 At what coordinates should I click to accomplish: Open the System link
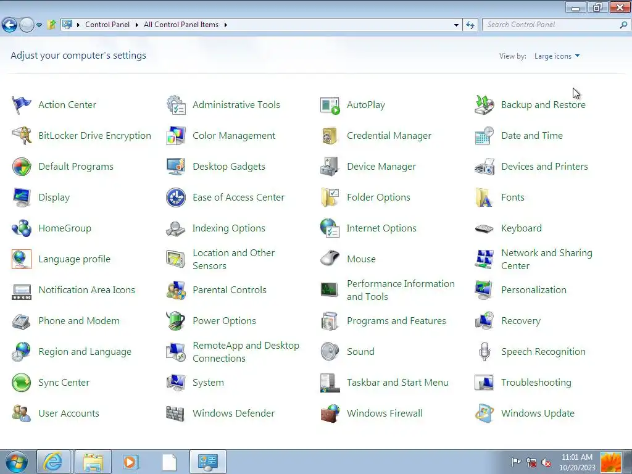point(208,383)
